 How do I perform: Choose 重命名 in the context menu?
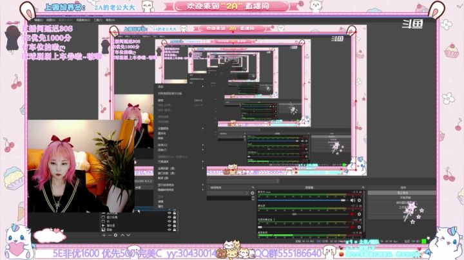point(180,134)
